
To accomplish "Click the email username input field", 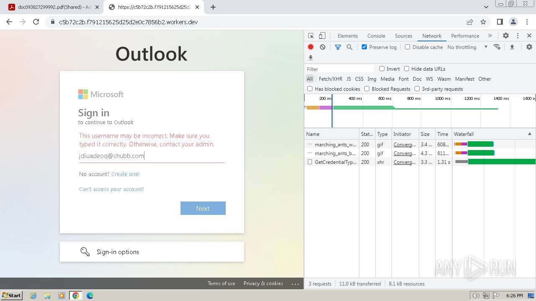I will point(152,156).
